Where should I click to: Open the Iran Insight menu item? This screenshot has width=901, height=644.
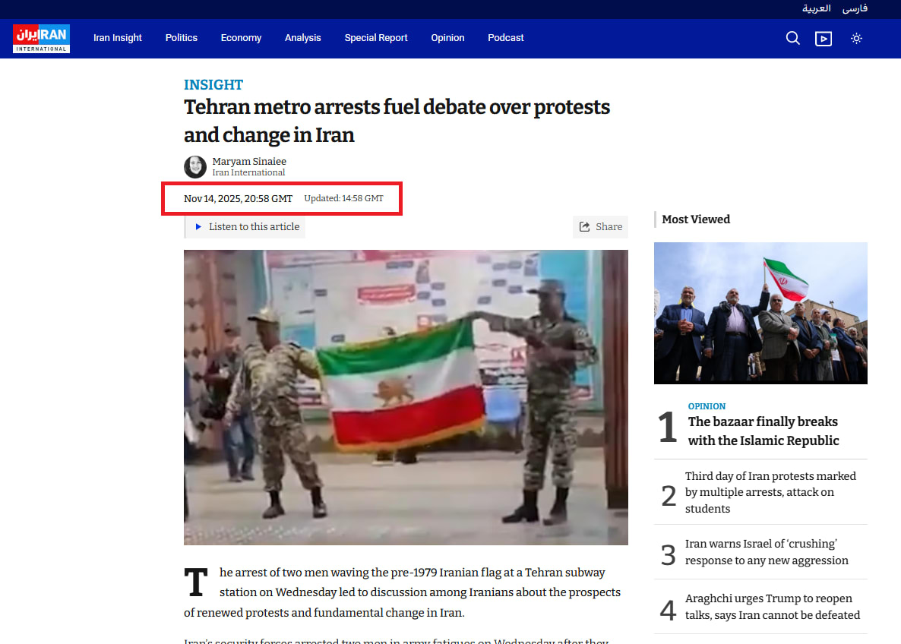tap(118, 38)
